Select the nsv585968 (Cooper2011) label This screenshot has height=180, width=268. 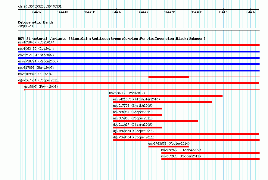133,118
